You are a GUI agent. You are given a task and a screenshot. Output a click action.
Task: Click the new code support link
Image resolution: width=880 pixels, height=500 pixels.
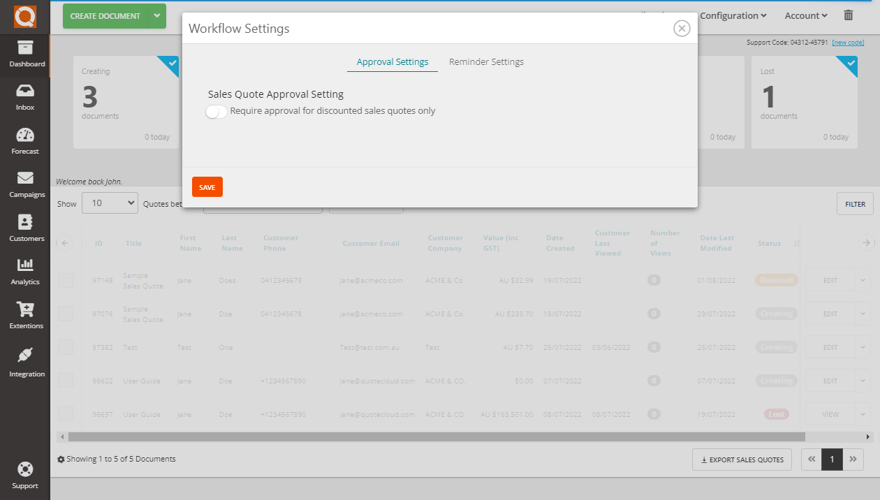coord(848,42)
